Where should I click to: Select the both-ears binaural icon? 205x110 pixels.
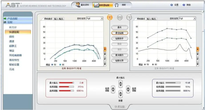point(120,17)
